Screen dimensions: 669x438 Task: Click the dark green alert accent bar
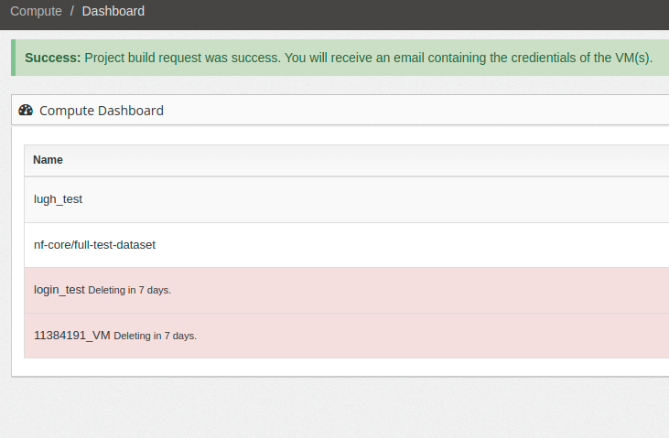pyautogui.click(x=13, y=58)
